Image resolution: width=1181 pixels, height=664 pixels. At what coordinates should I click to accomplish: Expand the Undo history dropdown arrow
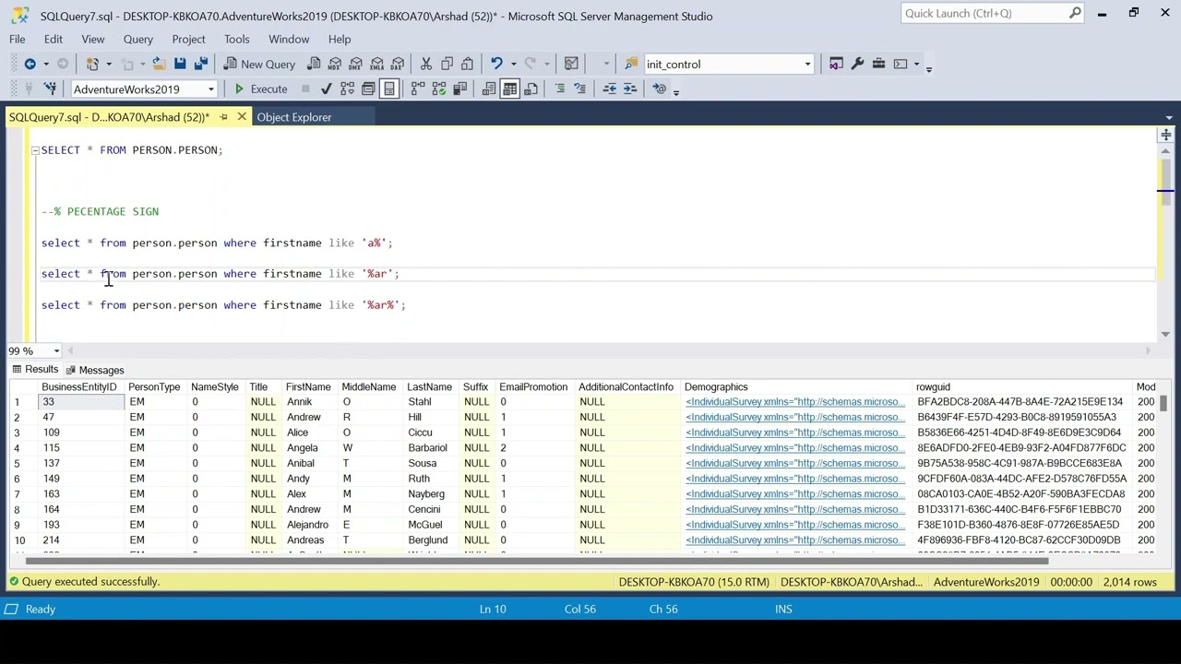tap(513, 64)
